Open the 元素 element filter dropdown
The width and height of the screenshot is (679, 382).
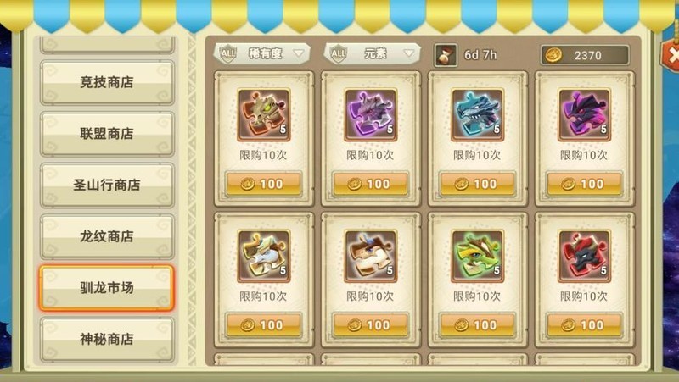click(x=373, y=53)
